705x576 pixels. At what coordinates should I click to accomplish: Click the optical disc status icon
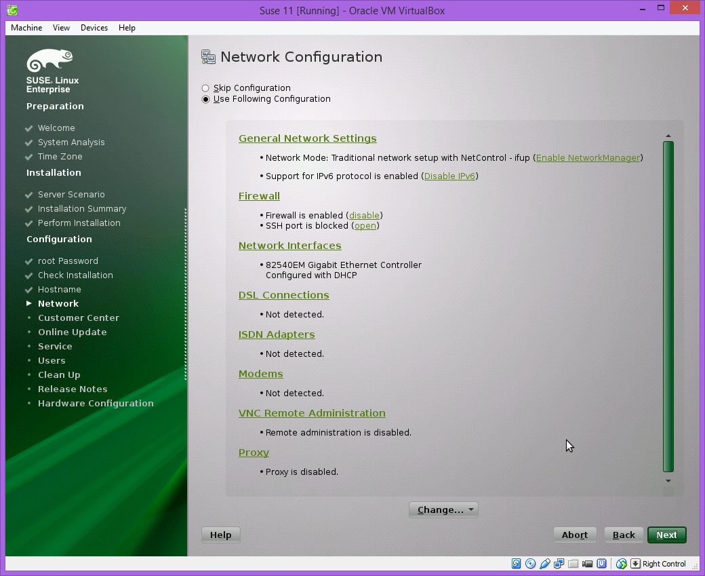[x=531, y=563]
